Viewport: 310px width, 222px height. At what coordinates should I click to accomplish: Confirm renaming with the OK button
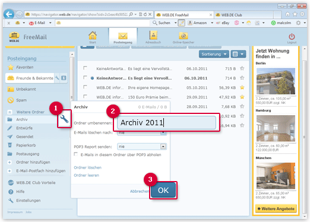click(x=163, y=190)
